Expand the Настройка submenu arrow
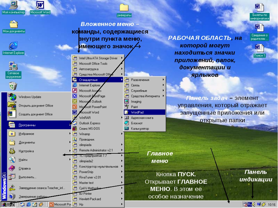278x208 pixels. [70, 151]
